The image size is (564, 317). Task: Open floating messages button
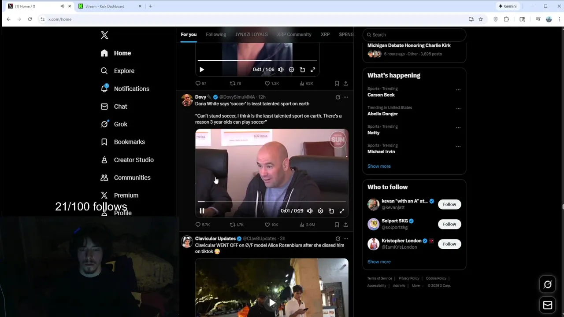[548, 305]
